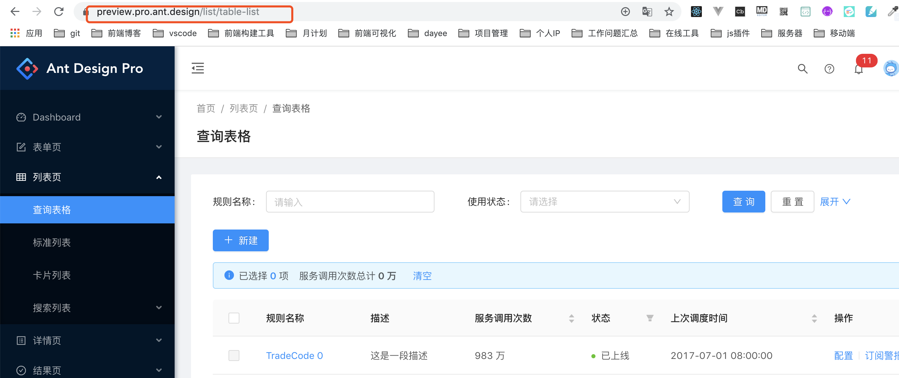This screenshot has width=899, height=378.
Task: Click inside the 规则名称 input field
Action: point(350,201)
